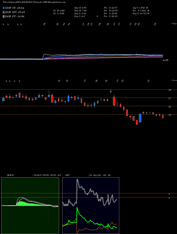Screen dimensions: 177x234
Task: Click the white DOW MT legend swatch
Action: [4, 12]
